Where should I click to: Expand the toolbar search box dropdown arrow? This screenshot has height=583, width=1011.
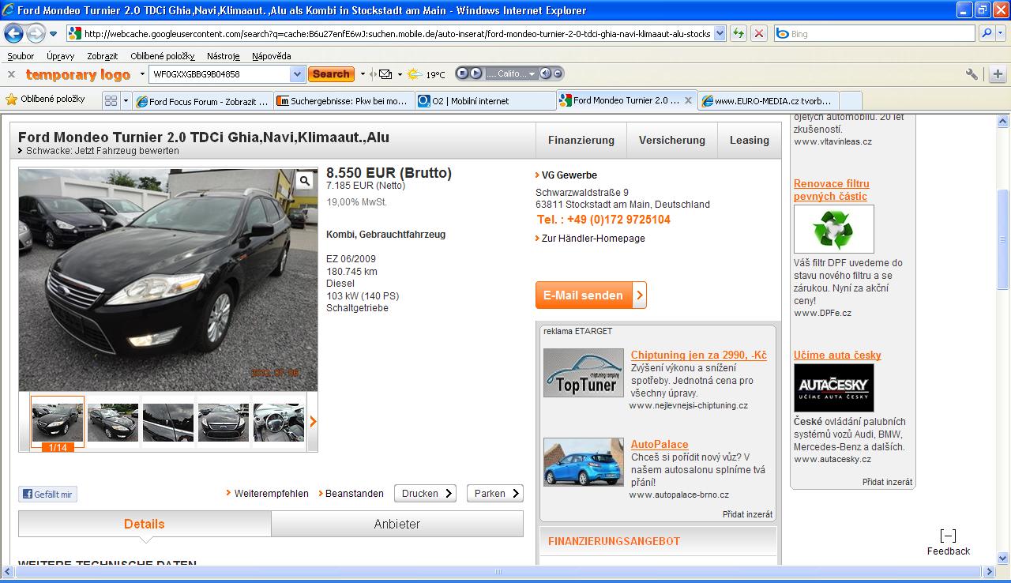297,74
